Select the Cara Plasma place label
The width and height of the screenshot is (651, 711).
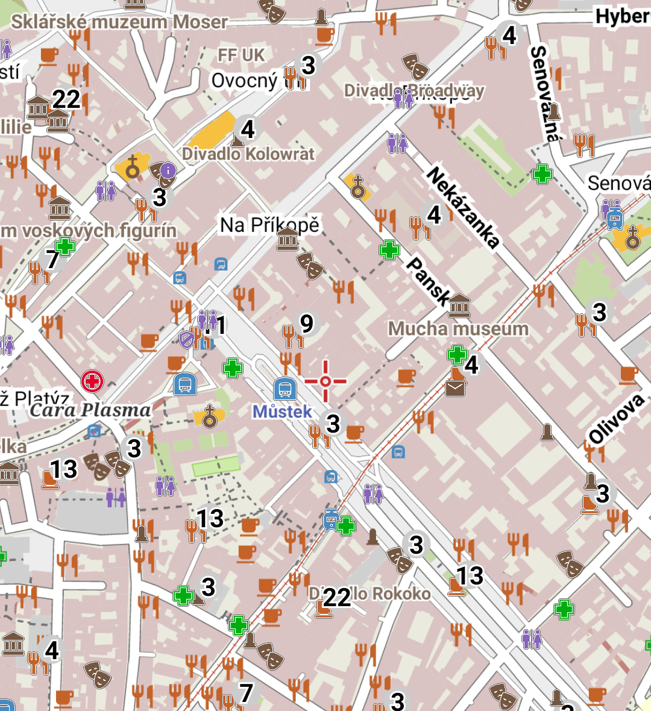click(x=90, y=410)
